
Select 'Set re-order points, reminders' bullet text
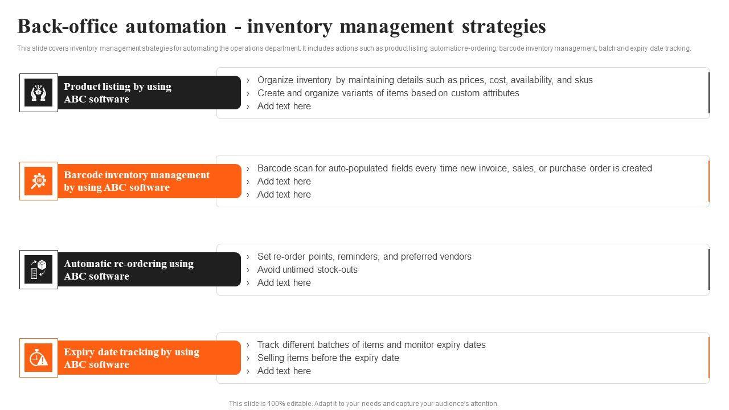(x=364, y=257)
